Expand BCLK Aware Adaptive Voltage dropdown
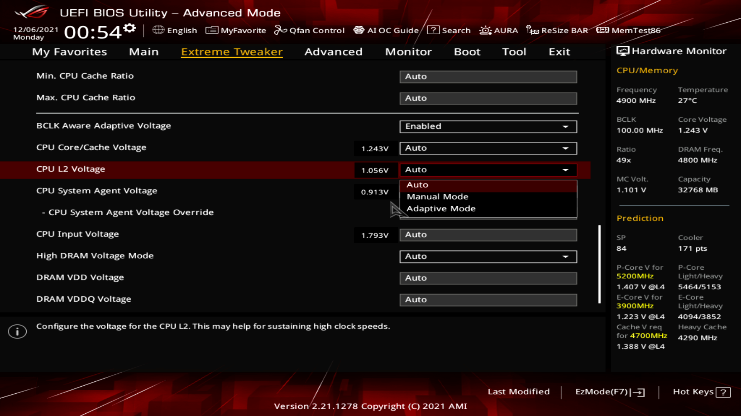741x416 pixels. coord(565,127)
